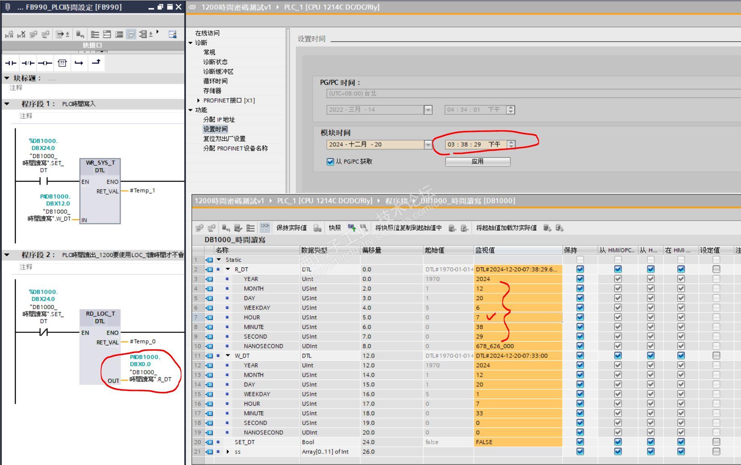The height and width of the screenshot is (465, 741).
Task: Insert an output coil element
Action: tap(45, 63)
